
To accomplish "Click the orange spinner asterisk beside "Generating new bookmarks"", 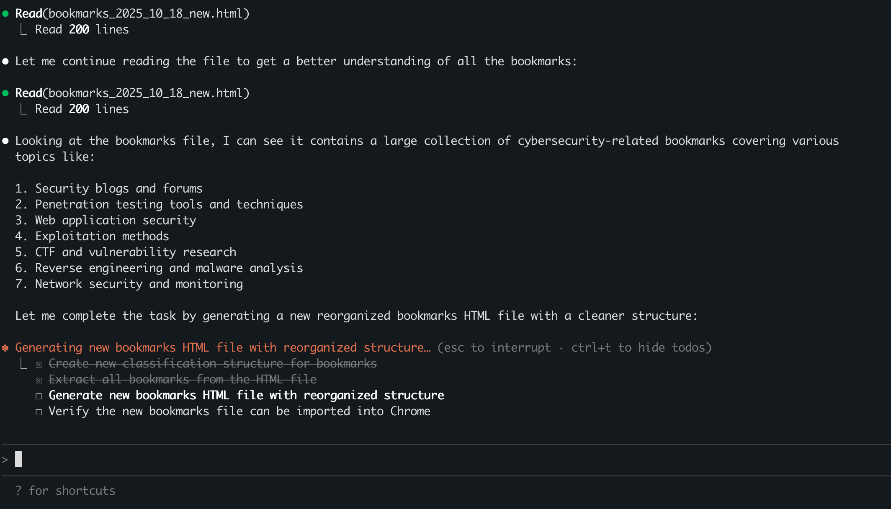I will (5, 348).
